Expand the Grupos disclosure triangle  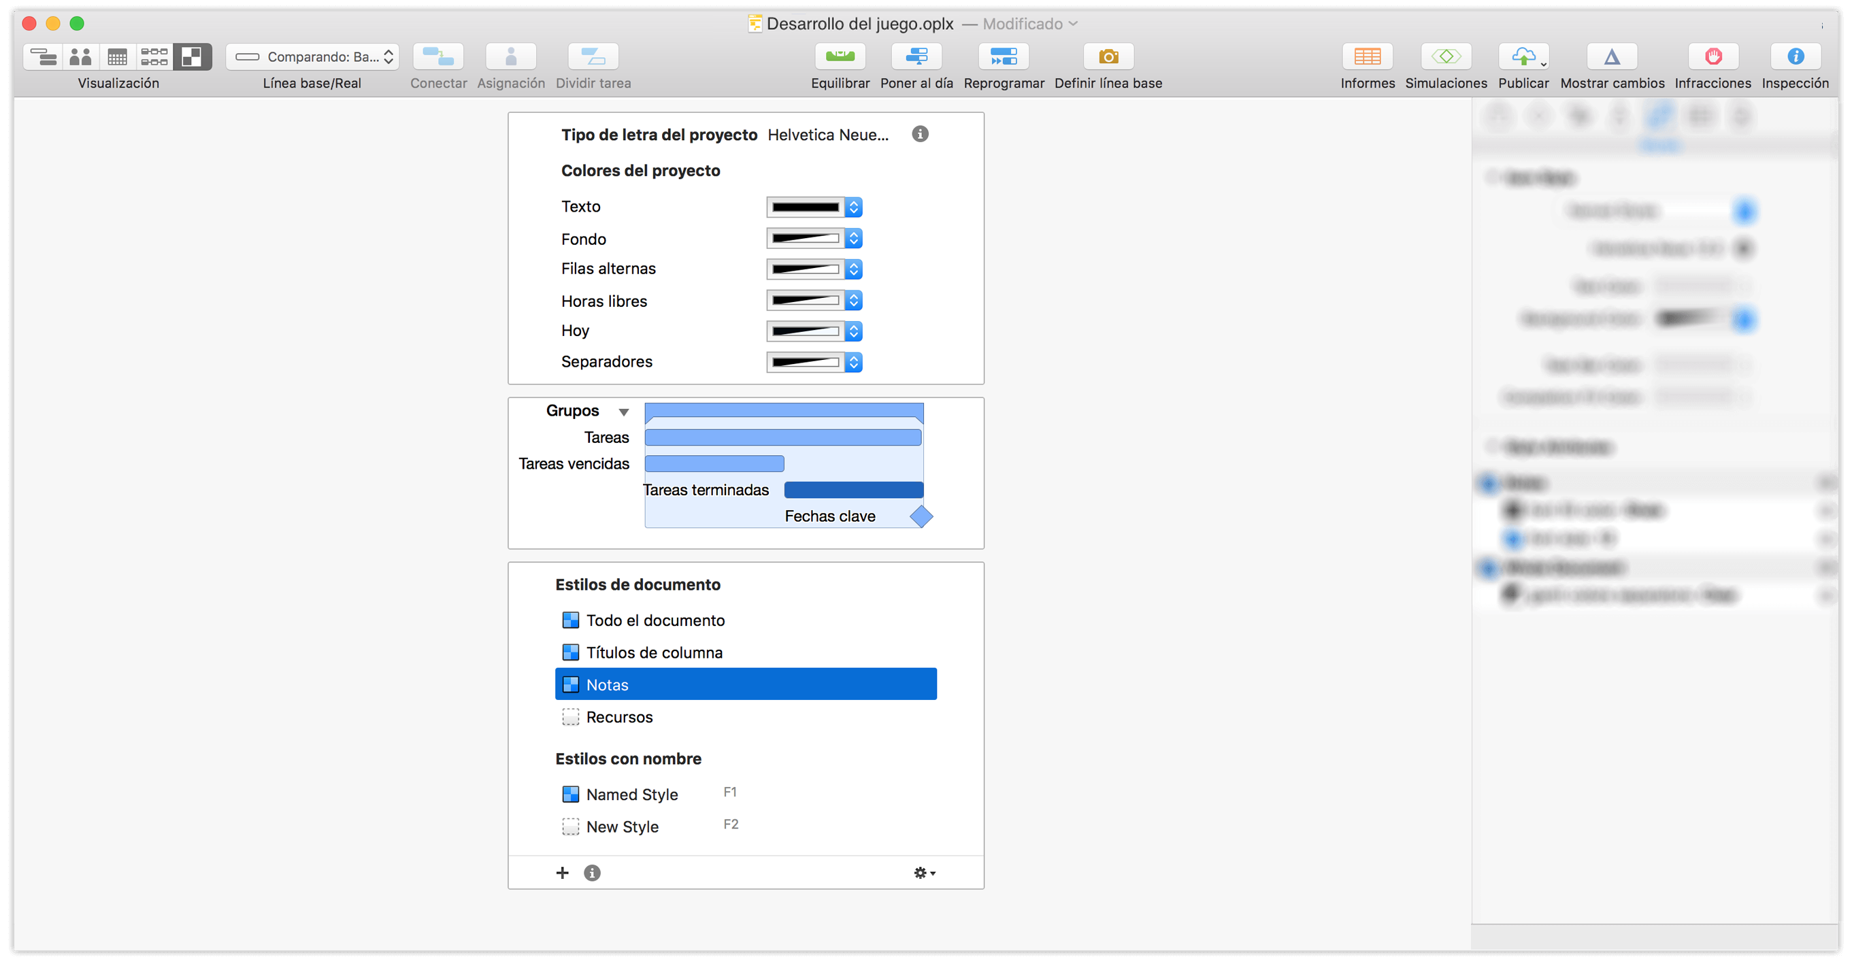[623, 412]
